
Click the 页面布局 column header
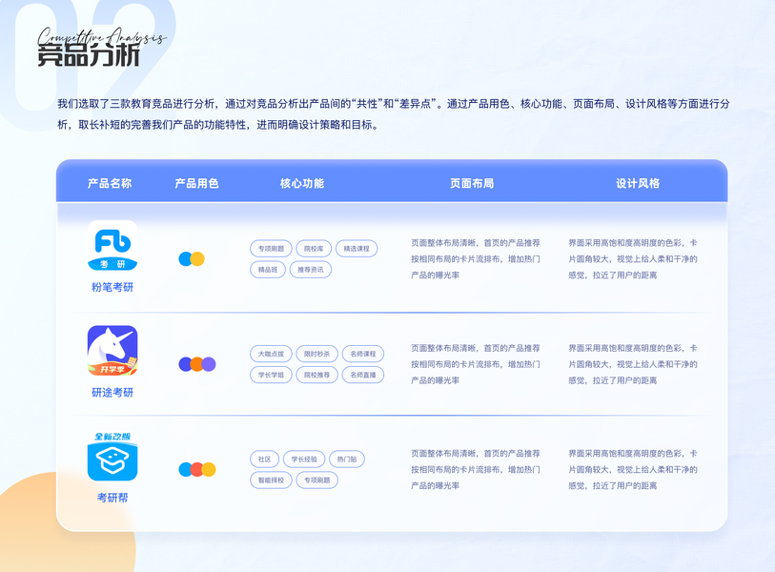[x=472, y=183]
